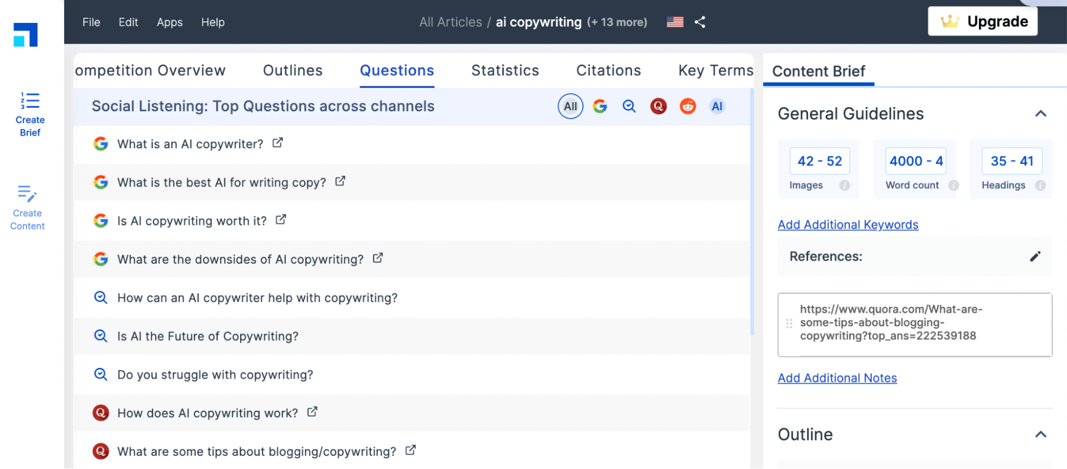Open Create Content in the sidebar
Image resolution: width=1067 pixels, height=469 pixels.
(27, 207)
